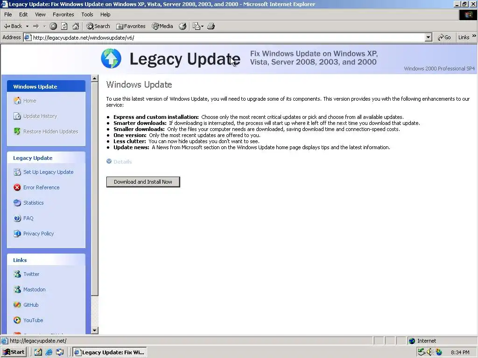Click the Show Desktop Quick Launch icon
Image resolution: width=478 pixels, height=358 pixels.
click(38, 352)
